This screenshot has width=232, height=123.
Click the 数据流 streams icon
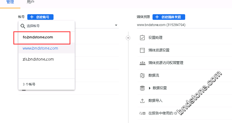pos(142,75)
